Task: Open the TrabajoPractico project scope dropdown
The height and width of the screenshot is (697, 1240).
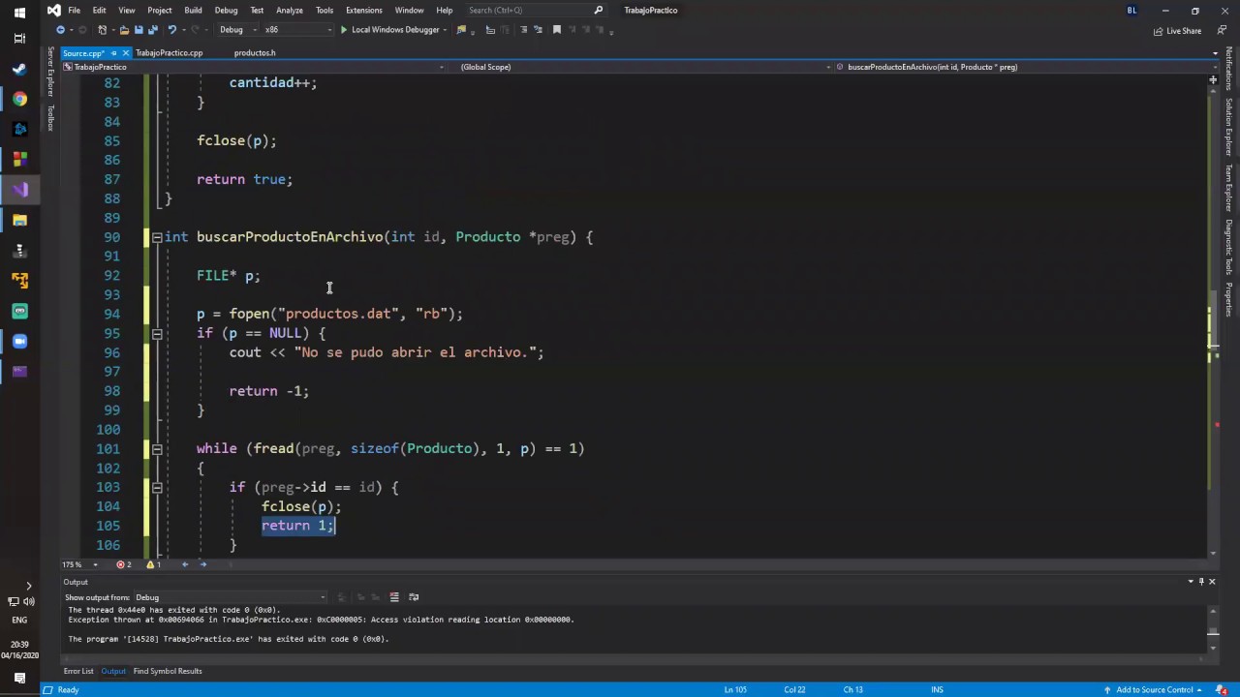Action: pos(254,67)
